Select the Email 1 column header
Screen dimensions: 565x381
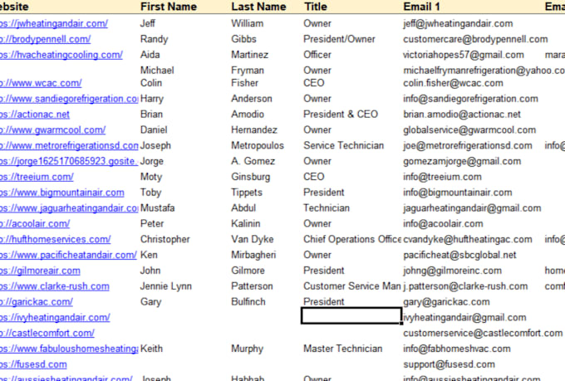pos(421,7)
